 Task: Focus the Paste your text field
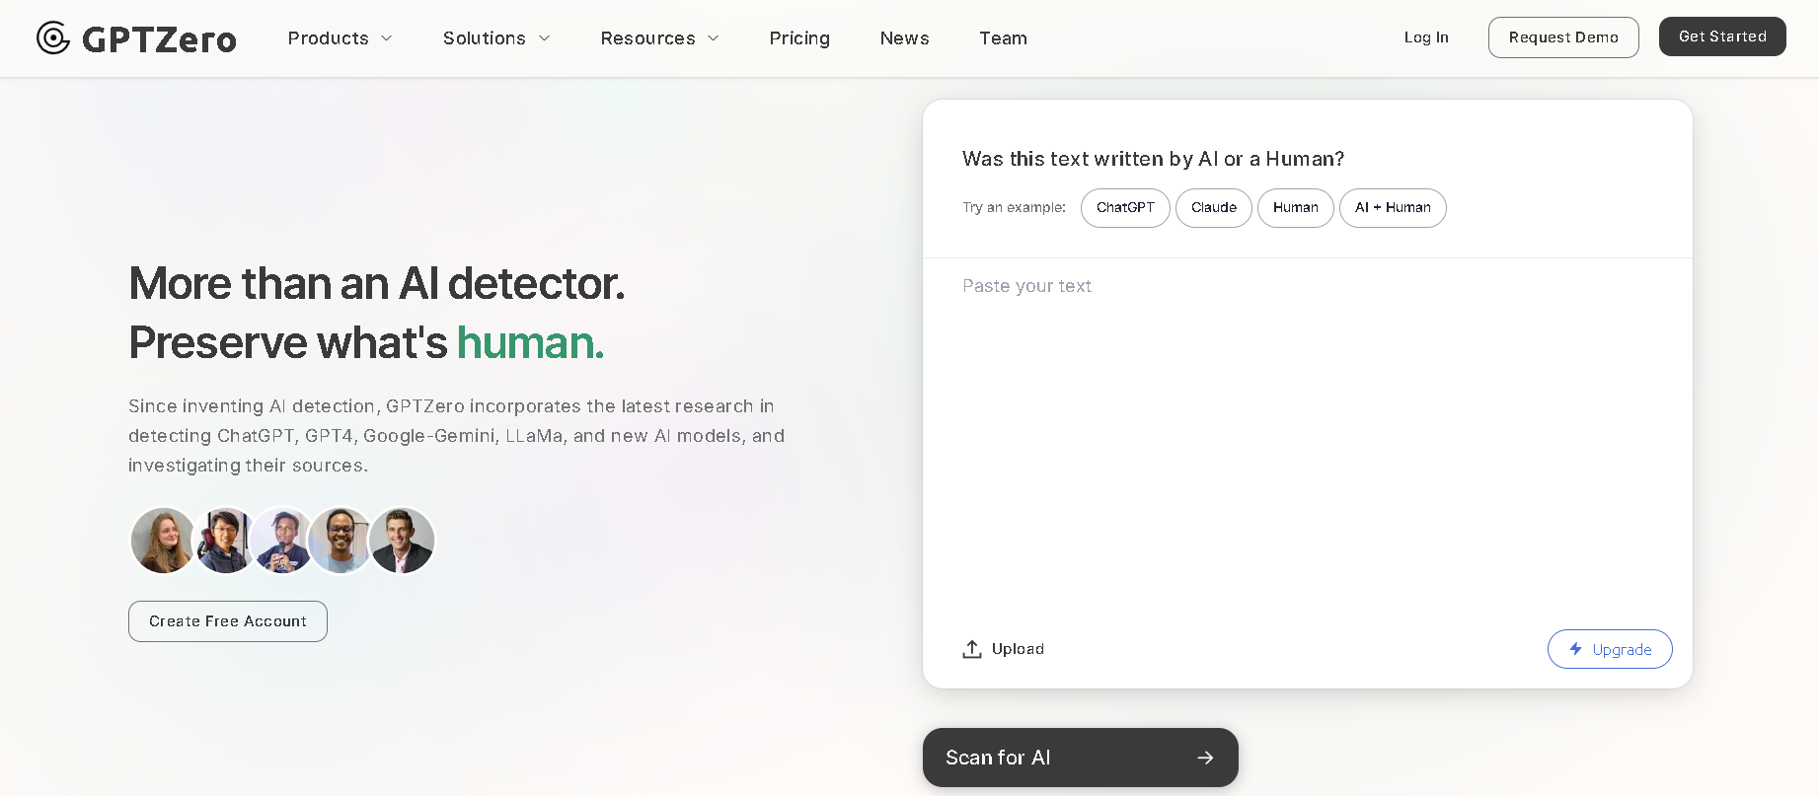pyautogui.click(x=1308, y=434)
